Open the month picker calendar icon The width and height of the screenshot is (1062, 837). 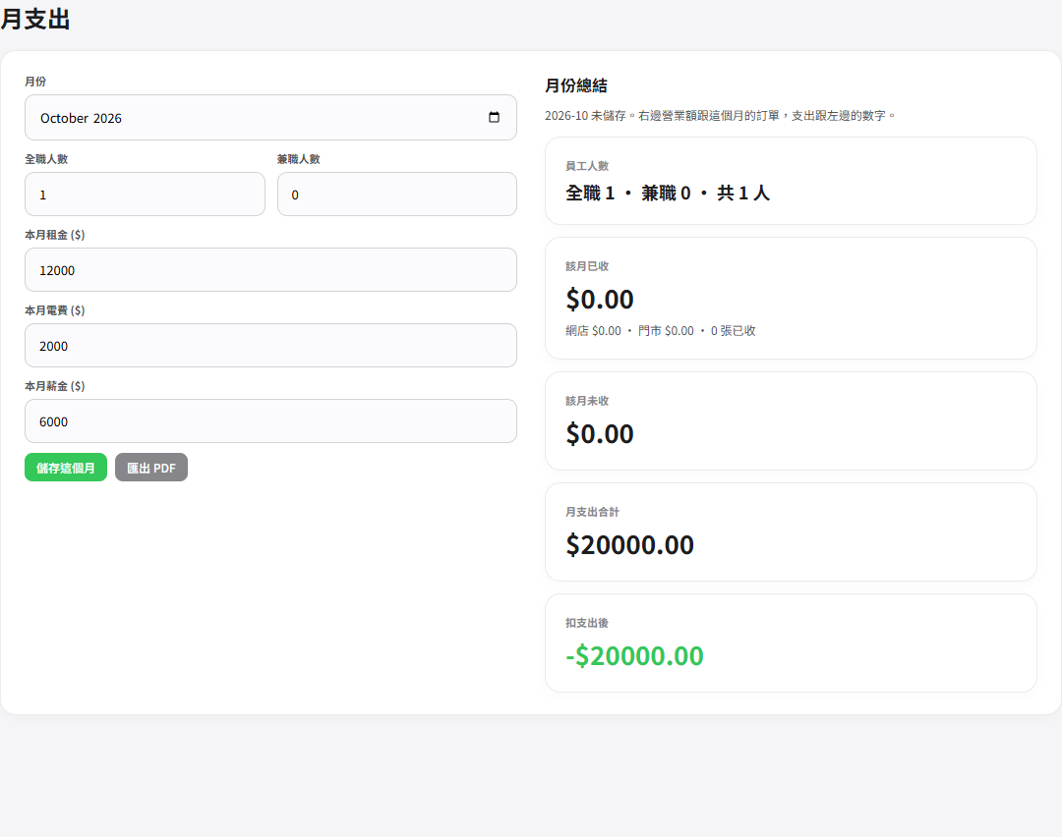point(494,118)
